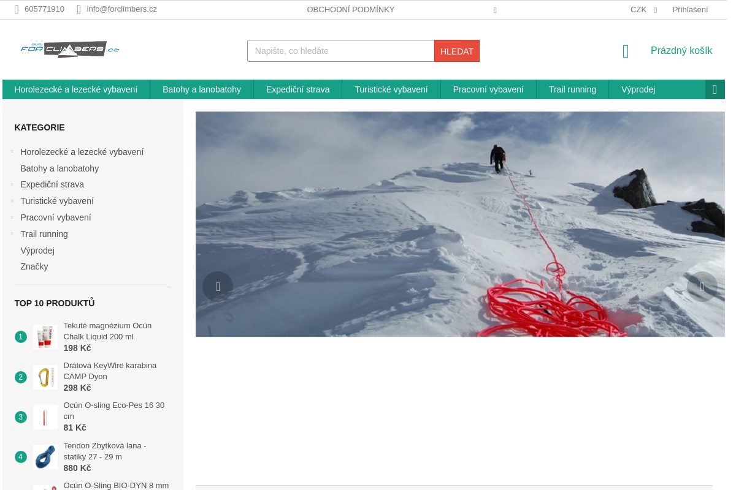The width and height of the screenshot is (736, 490).
Task: Open Pracovní vybavení navbar menu
Action: 488,89
